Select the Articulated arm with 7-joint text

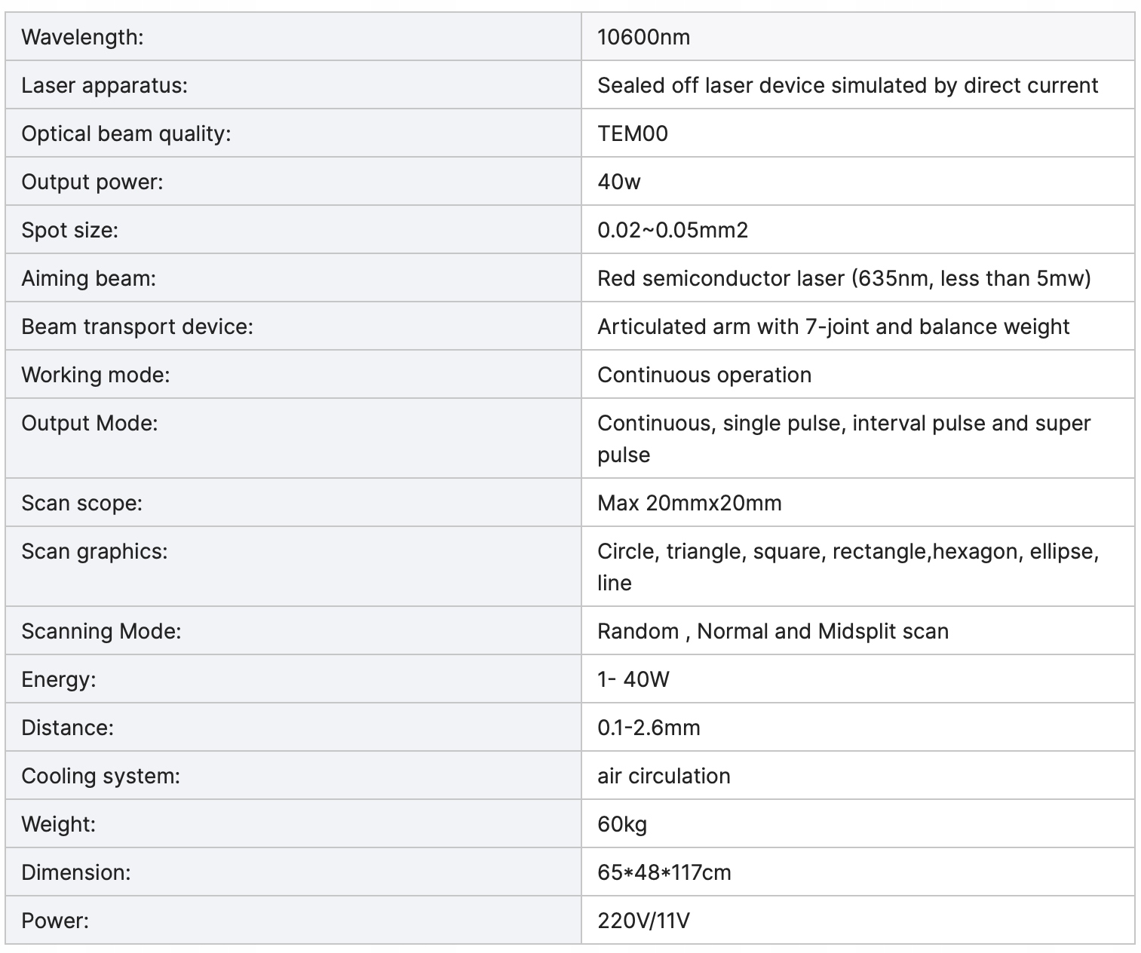833,326
